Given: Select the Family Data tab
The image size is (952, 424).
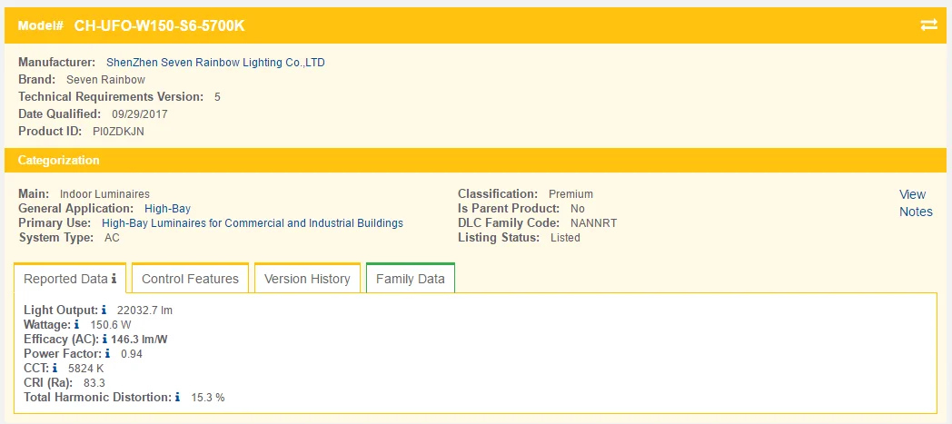Looking at the screenshot, I should (410, 279).
